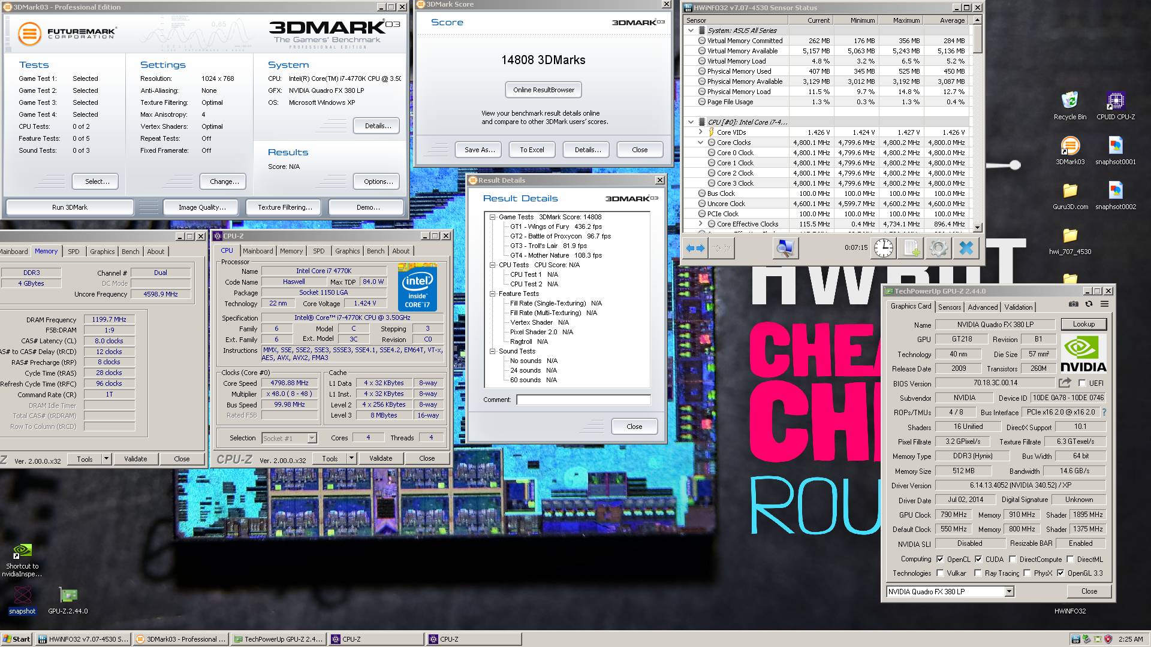Reset the timer using HWiNFO32 clock icon
This screenshot has width=1151, height=647.
pyautogui.click(x=883, y=247)
